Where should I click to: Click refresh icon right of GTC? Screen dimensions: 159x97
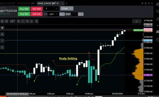point(81,14)
